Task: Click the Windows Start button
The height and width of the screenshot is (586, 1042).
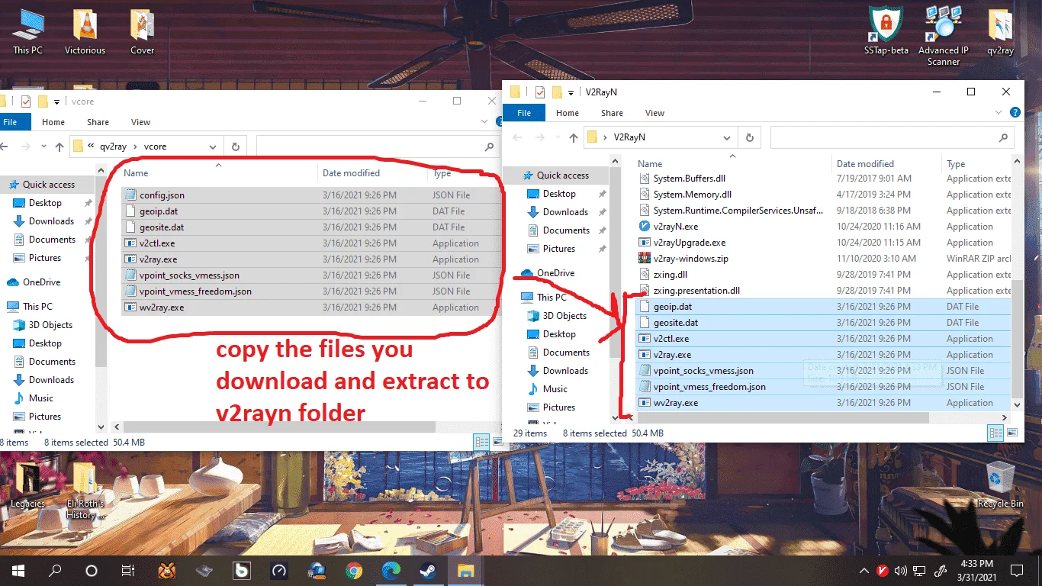Action: (x=18, y=570)
